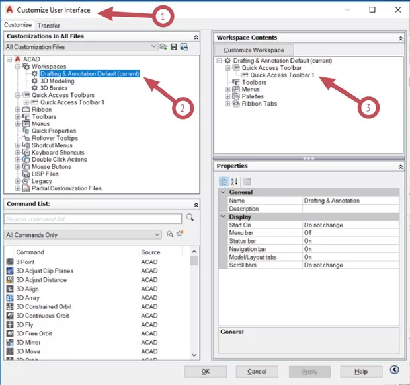
Task: Click the create new command star icon
Action: pos(180,234)
